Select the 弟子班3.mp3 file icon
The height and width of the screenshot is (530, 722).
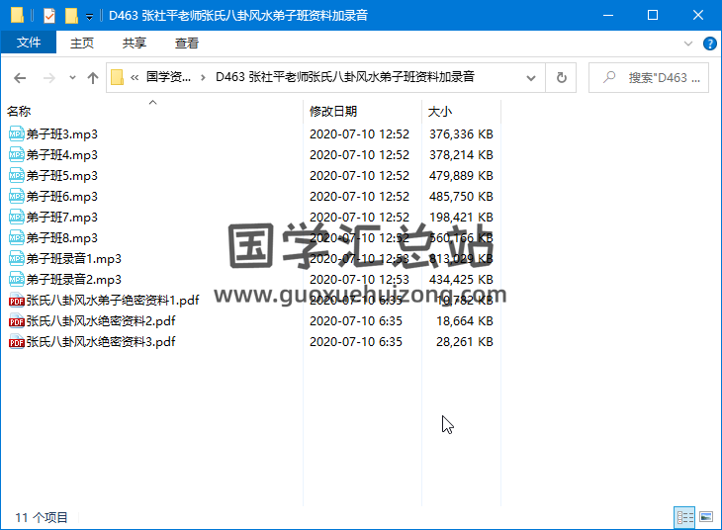(17, 134)
